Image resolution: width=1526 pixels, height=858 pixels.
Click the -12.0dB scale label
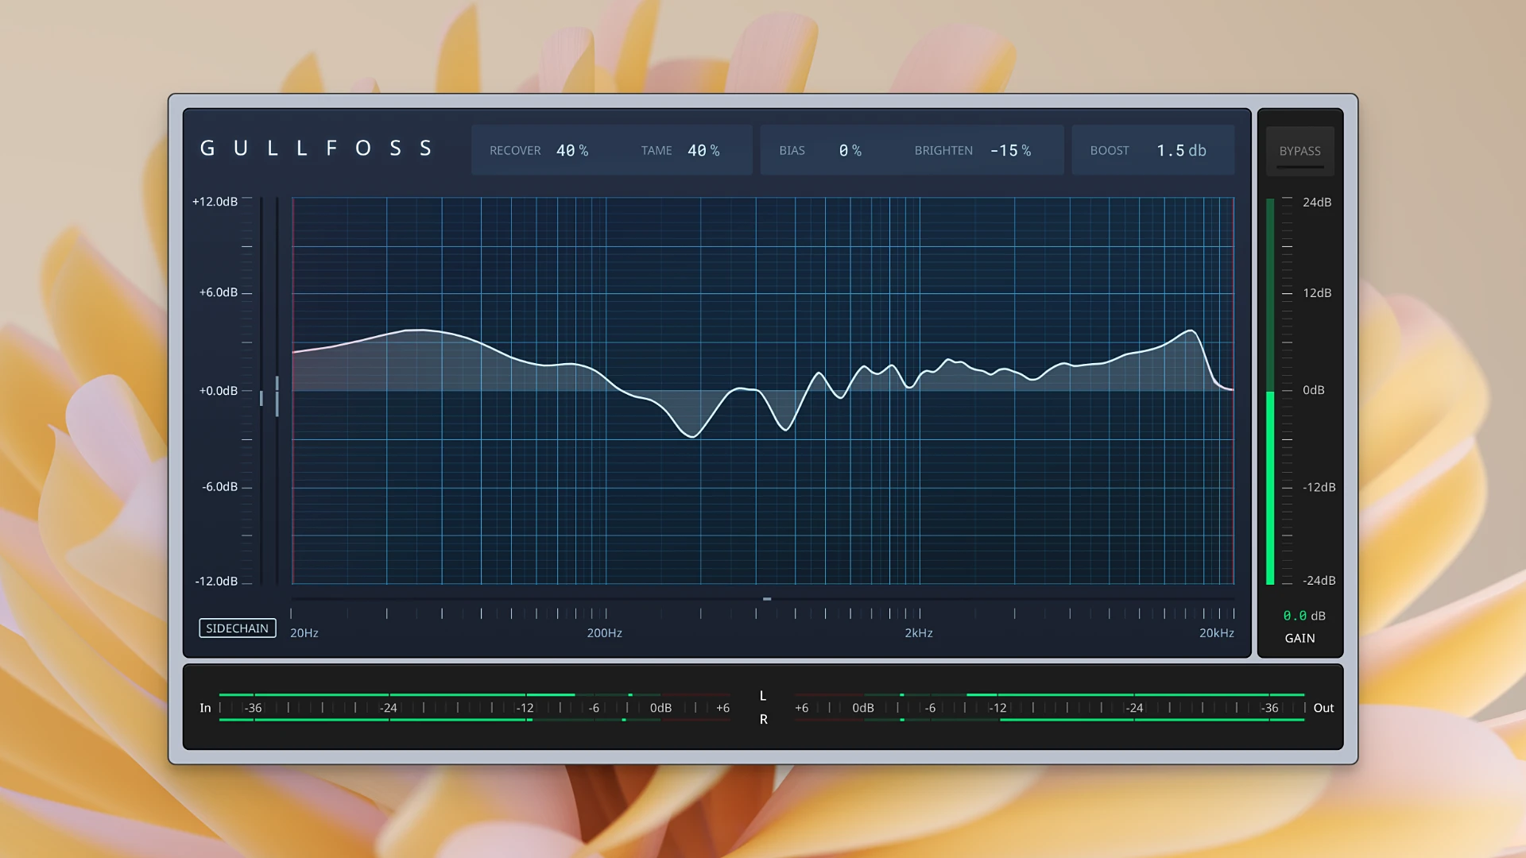tap(216, 582)
